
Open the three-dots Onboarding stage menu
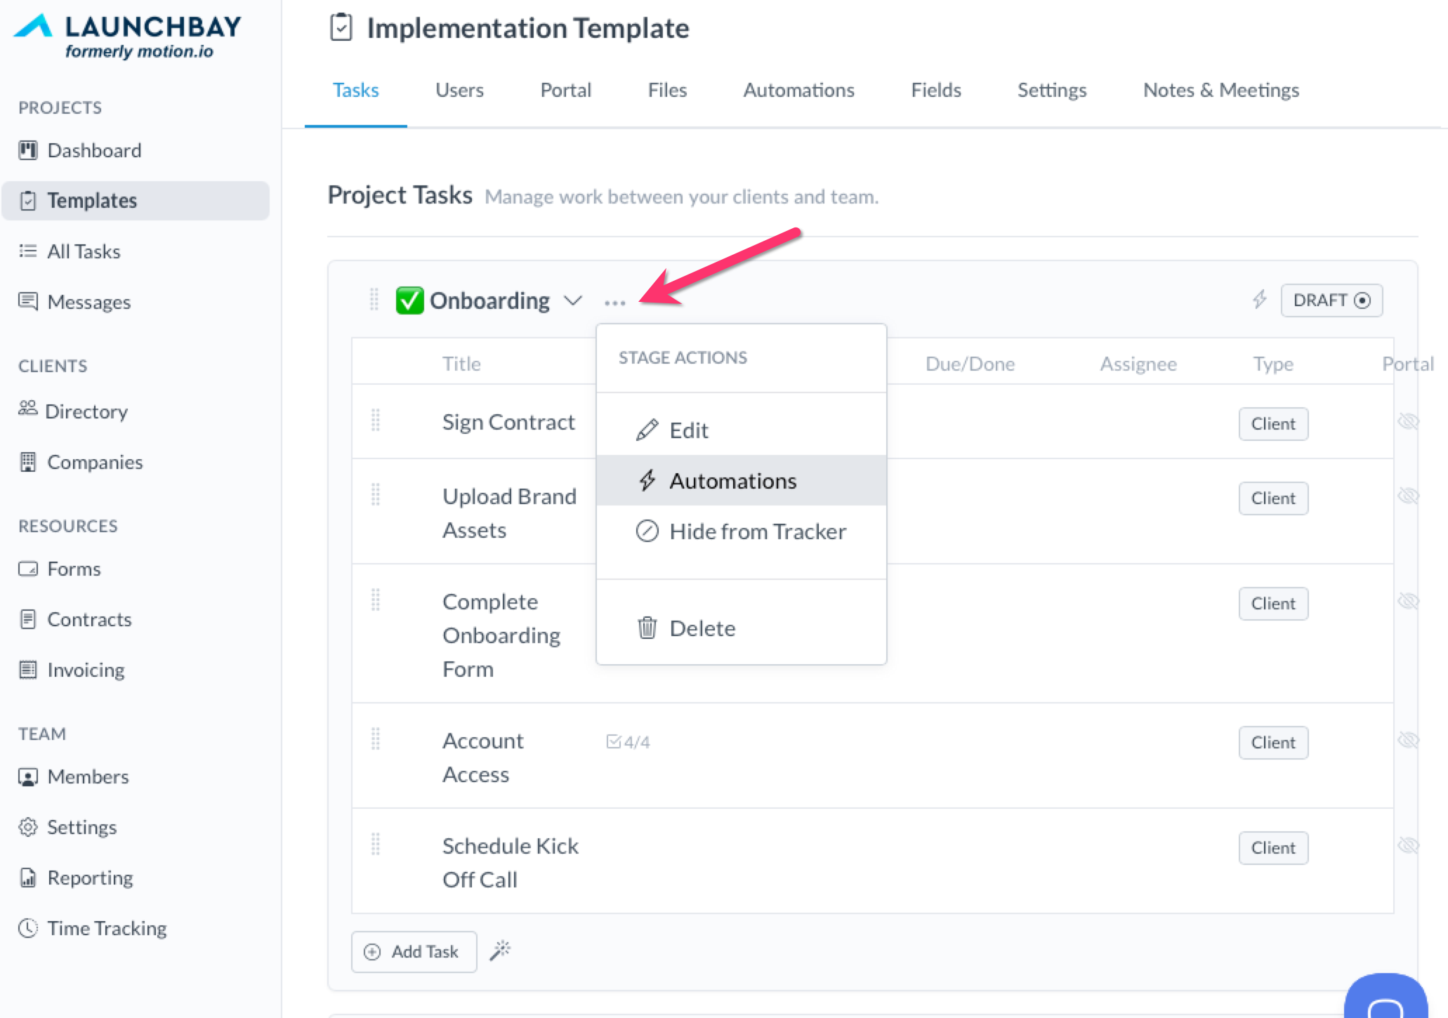point(614,303)
